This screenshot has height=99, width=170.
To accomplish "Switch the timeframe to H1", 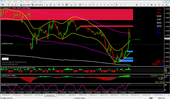I will tap(97, 5).
